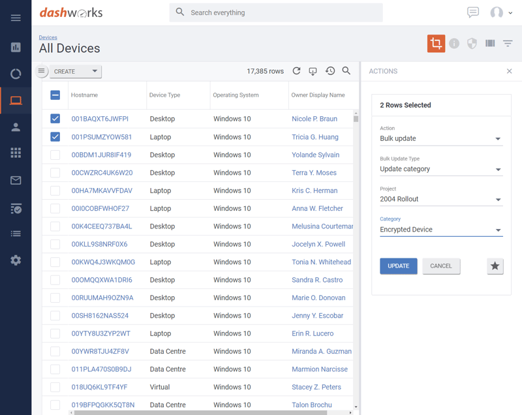Click the list menu icon beside CREATE

pos(41,71)
